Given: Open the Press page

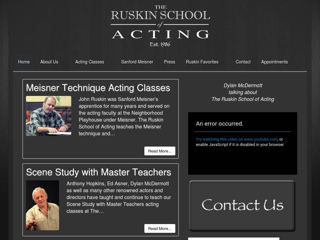Looking at the screenshot, I should (169, 62).
